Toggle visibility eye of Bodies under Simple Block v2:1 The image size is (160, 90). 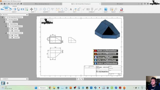click(10, 28)
